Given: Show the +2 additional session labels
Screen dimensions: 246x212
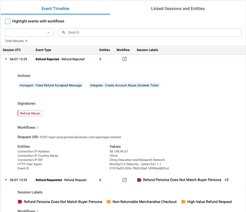Looking at the screenshot, I should 226,180.
